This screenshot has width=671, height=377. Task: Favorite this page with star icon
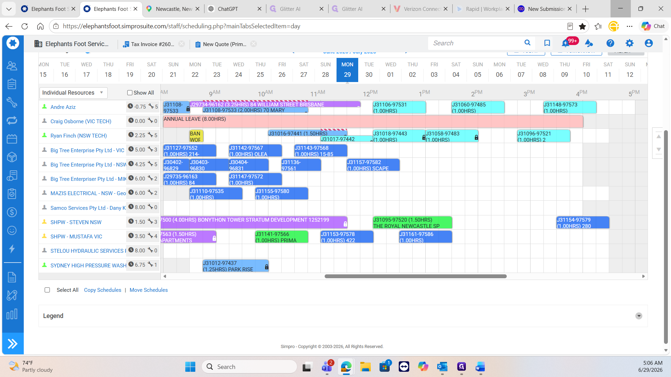pos(582,26)
